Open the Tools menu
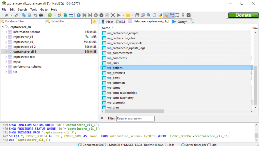The height and width of the screenshot is (146, 259). (33, 9)
